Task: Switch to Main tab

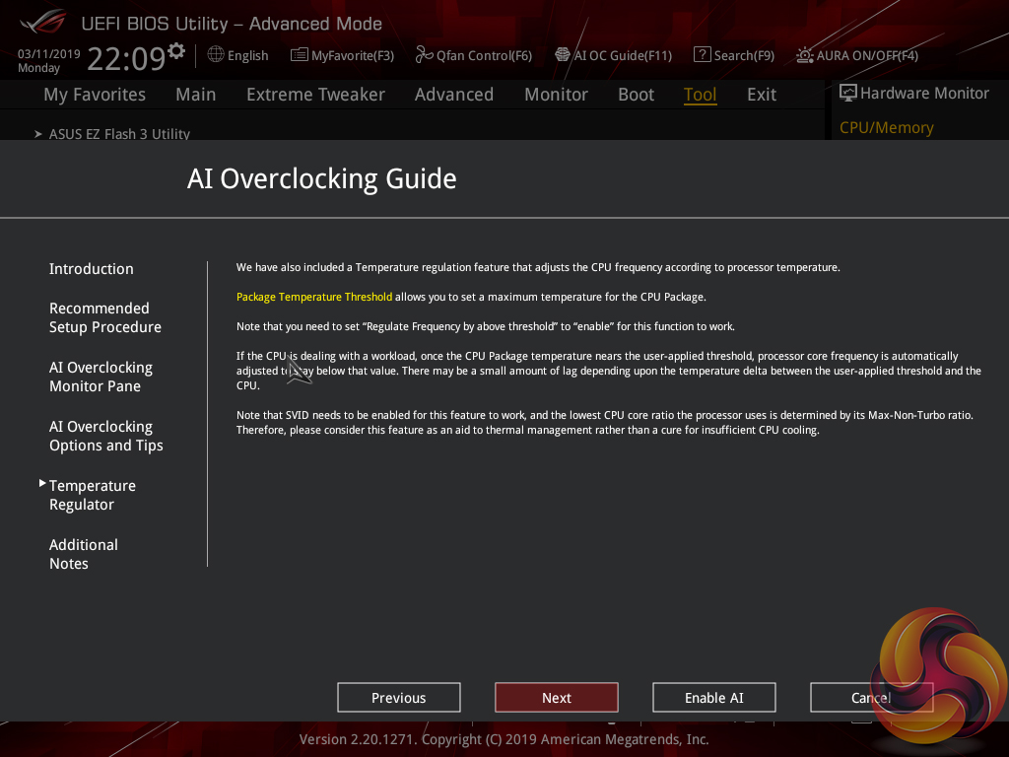Action: point(196,95)
